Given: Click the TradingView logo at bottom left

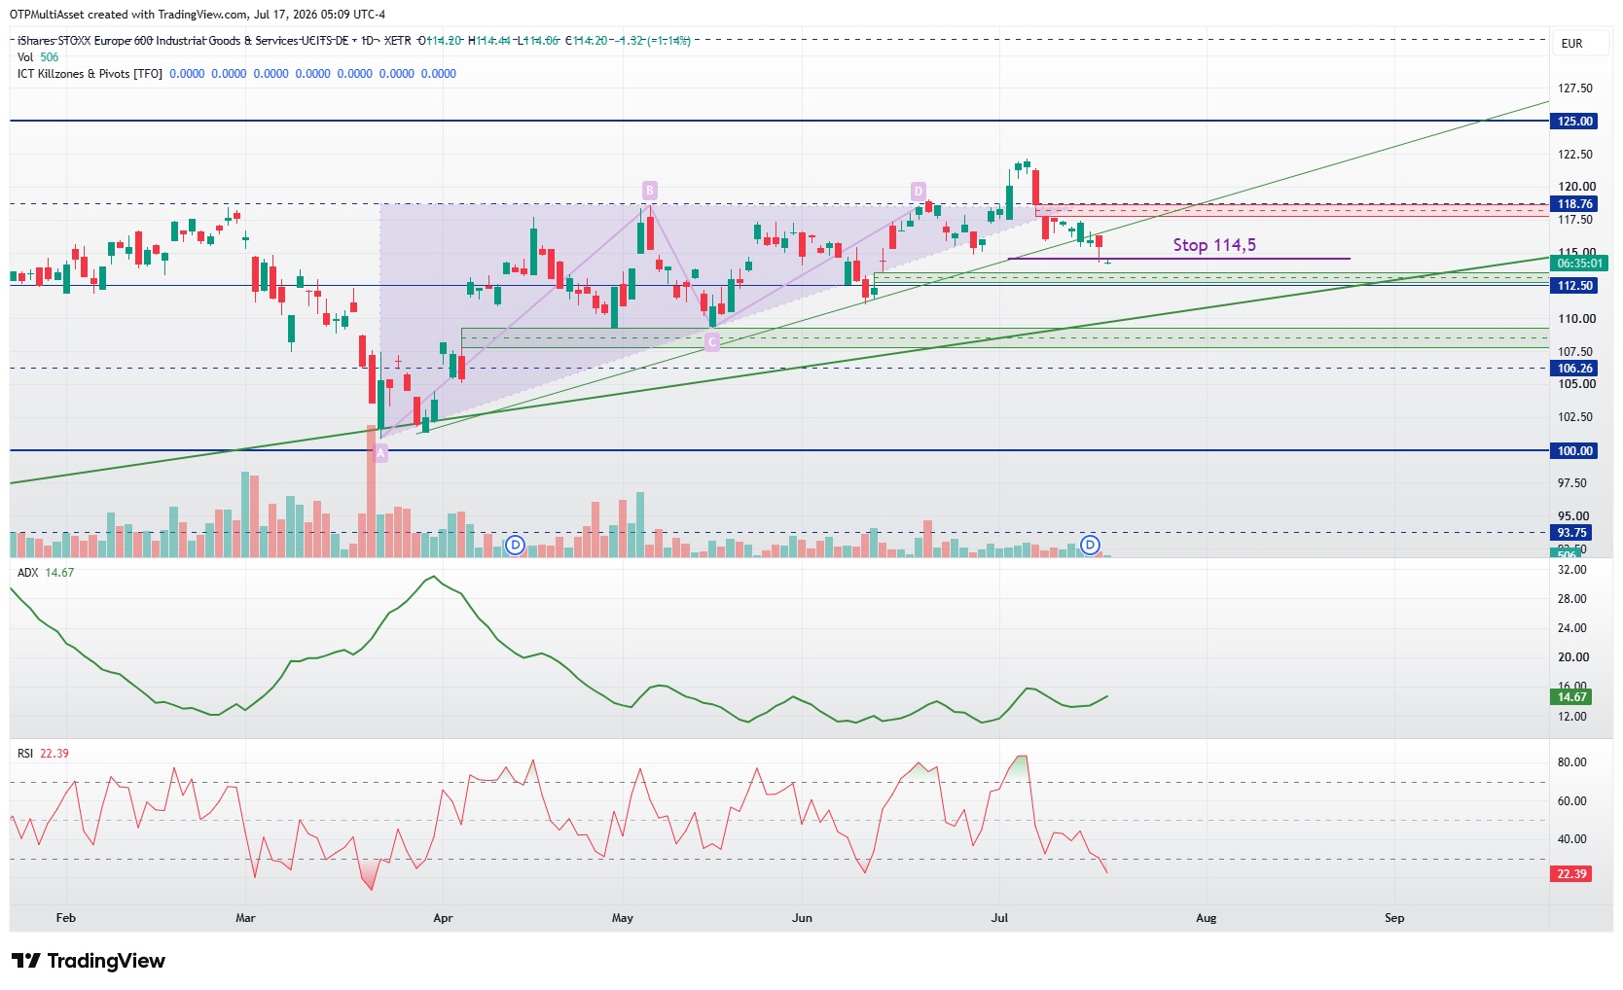Looking at the screenshot, I should (89, 961).
